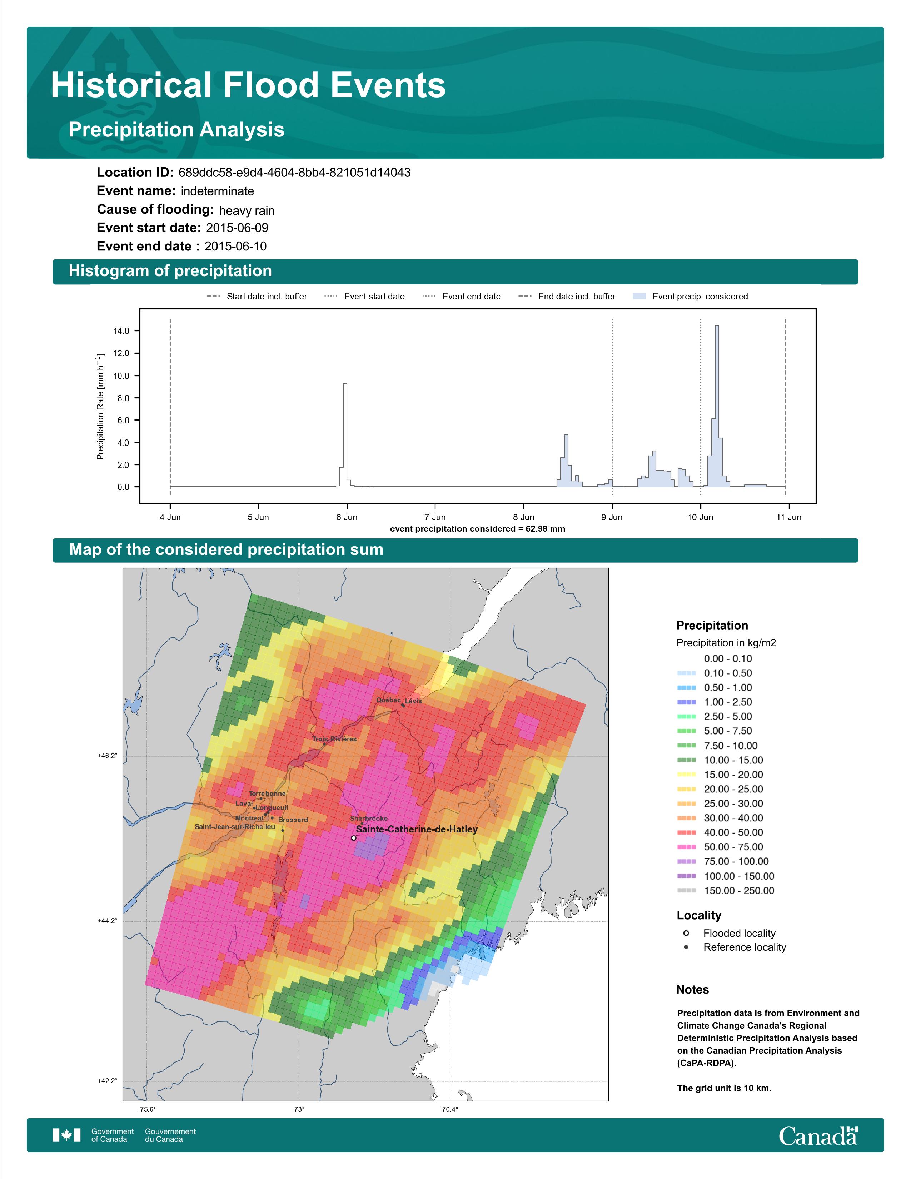The width and height of the screenshot is (911, 1179).
Task: Click the Sainte-Catherine-de-Hatley flooded locality marker on map
Action: (x=353, y=838)
